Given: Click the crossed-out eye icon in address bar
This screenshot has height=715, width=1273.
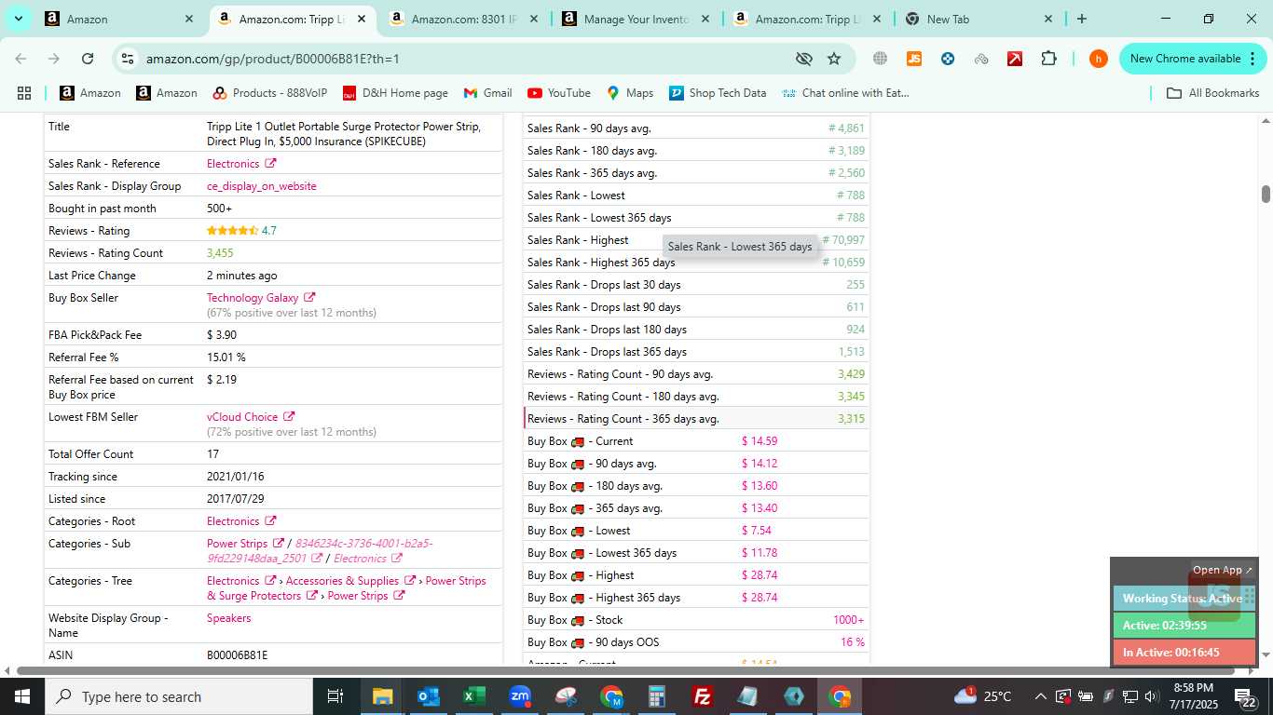Looking at the screenshot, I should (x=803, y=59).
